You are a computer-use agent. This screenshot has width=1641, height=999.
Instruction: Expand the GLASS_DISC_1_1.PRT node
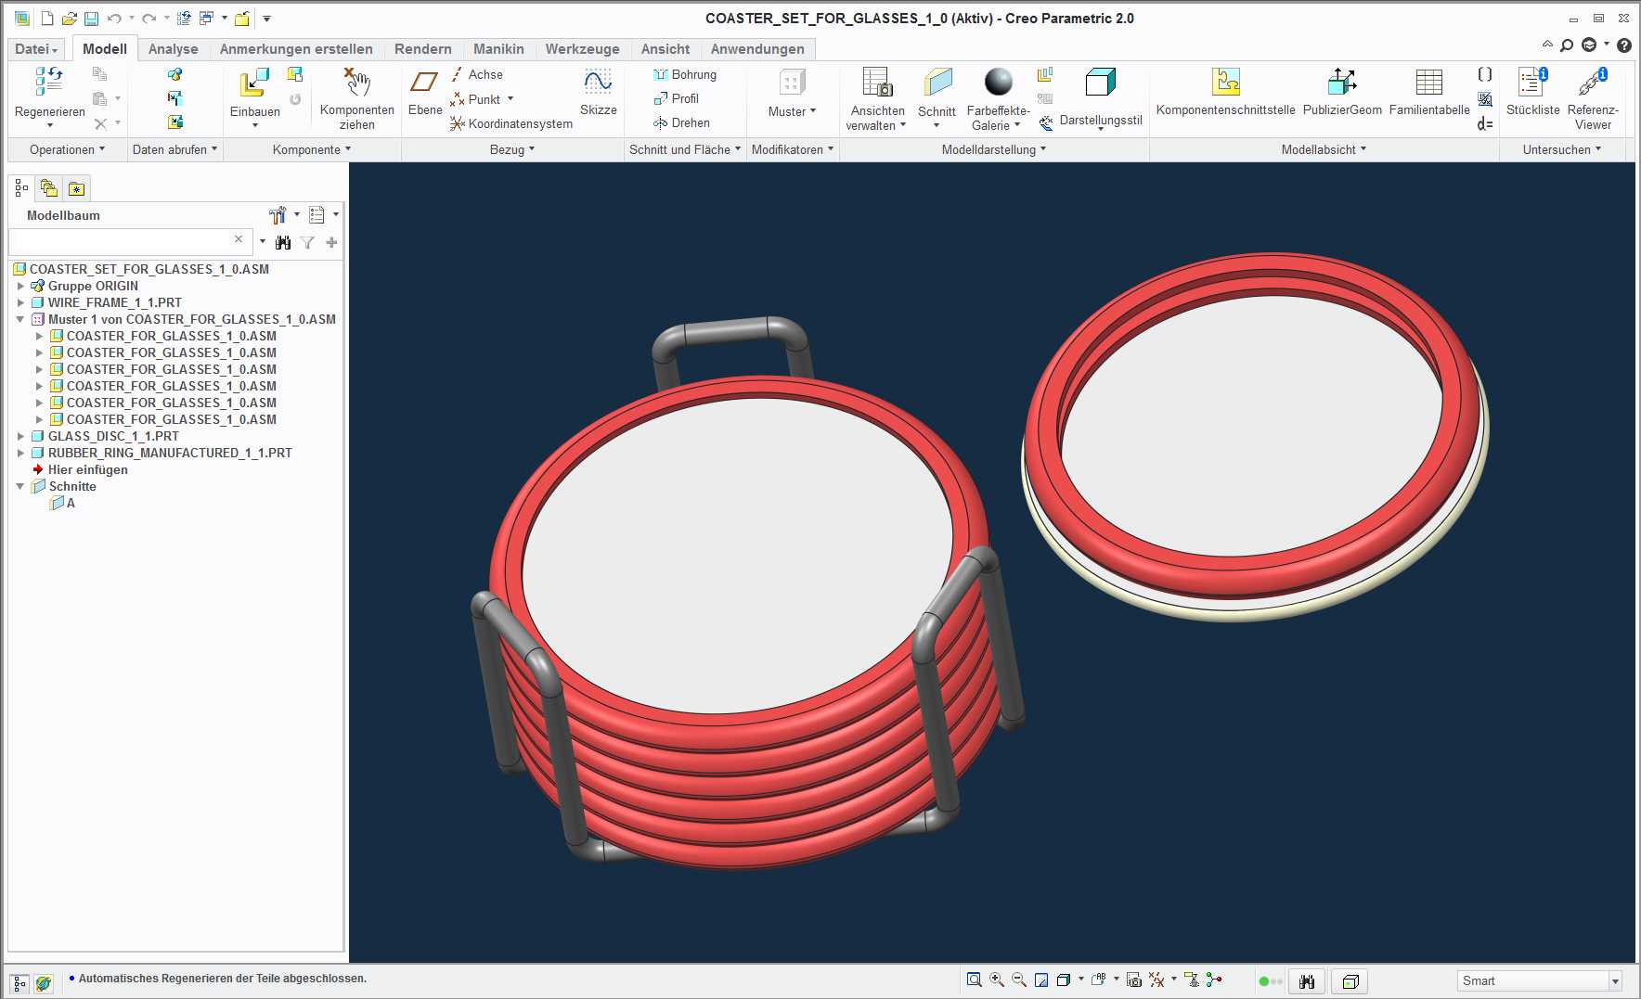click(20, 436)
